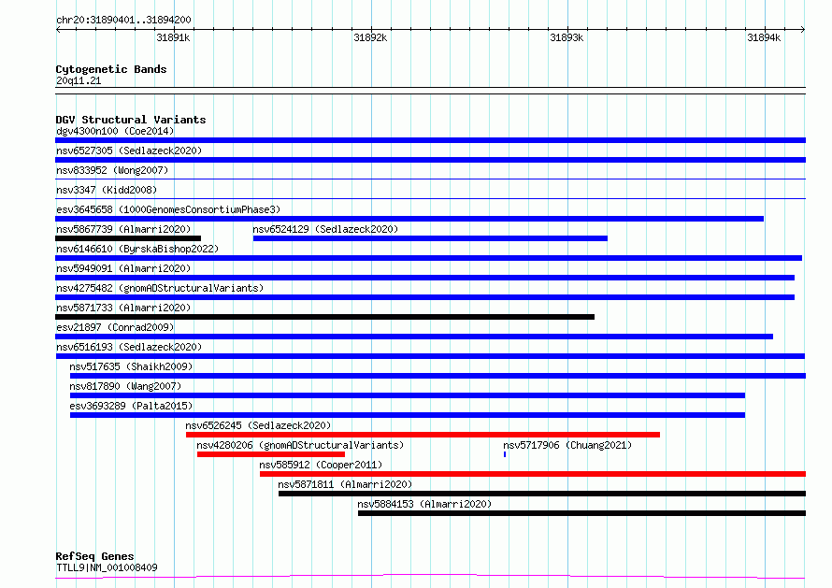Click the blue bar under nsv6146610
The height and width of the screenshot is (588, 832).
tap(429, 258)
